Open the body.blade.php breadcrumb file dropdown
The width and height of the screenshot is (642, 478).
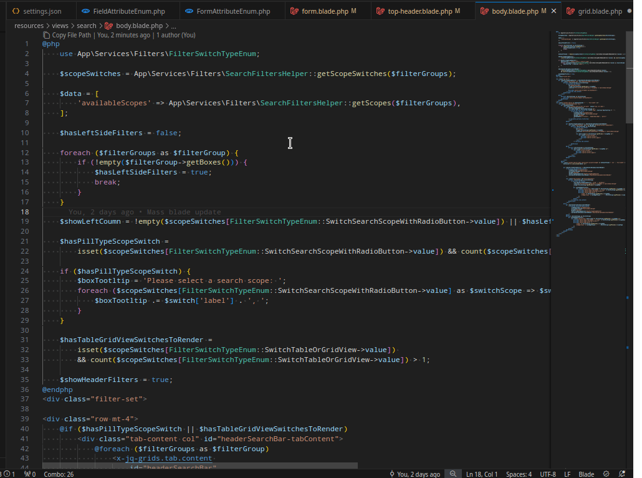[x=138, y=26]
